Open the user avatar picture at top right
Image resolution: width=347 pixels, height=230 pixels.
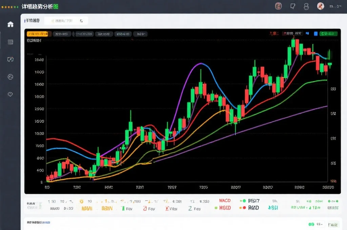(320, 6)
